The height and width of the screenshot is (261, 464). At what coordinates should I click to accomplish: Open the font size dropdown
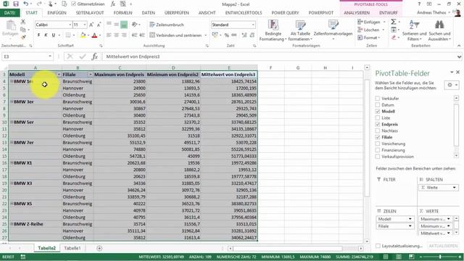[85, 25]
